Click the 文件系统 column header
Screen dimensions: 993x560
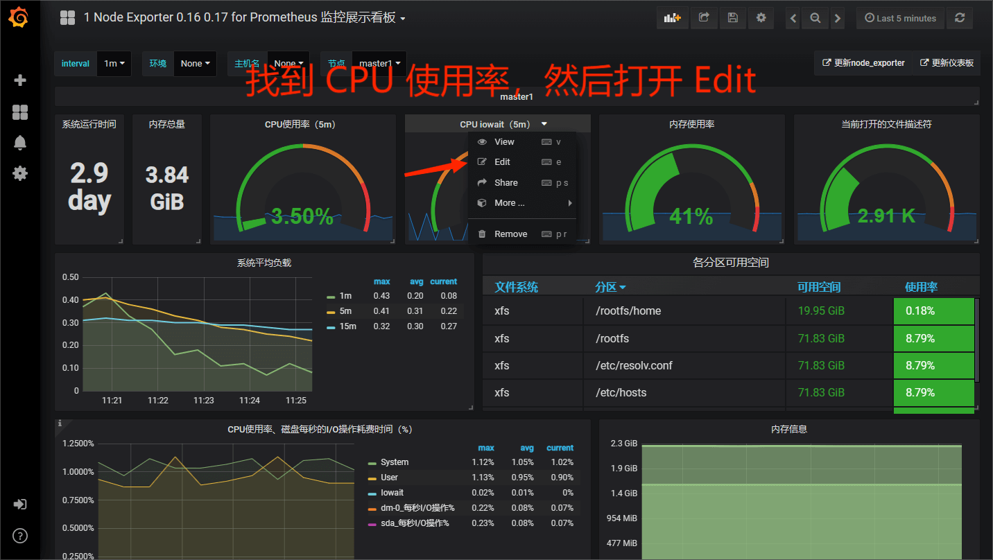click(517, 287)
